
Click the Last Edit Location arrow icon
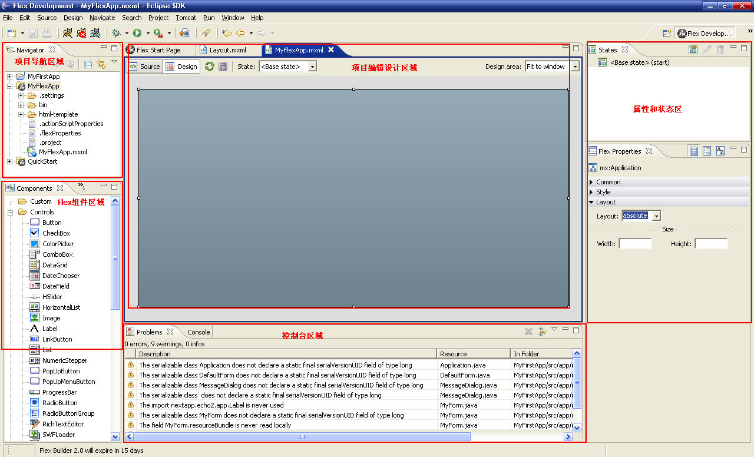click(226, 33)
